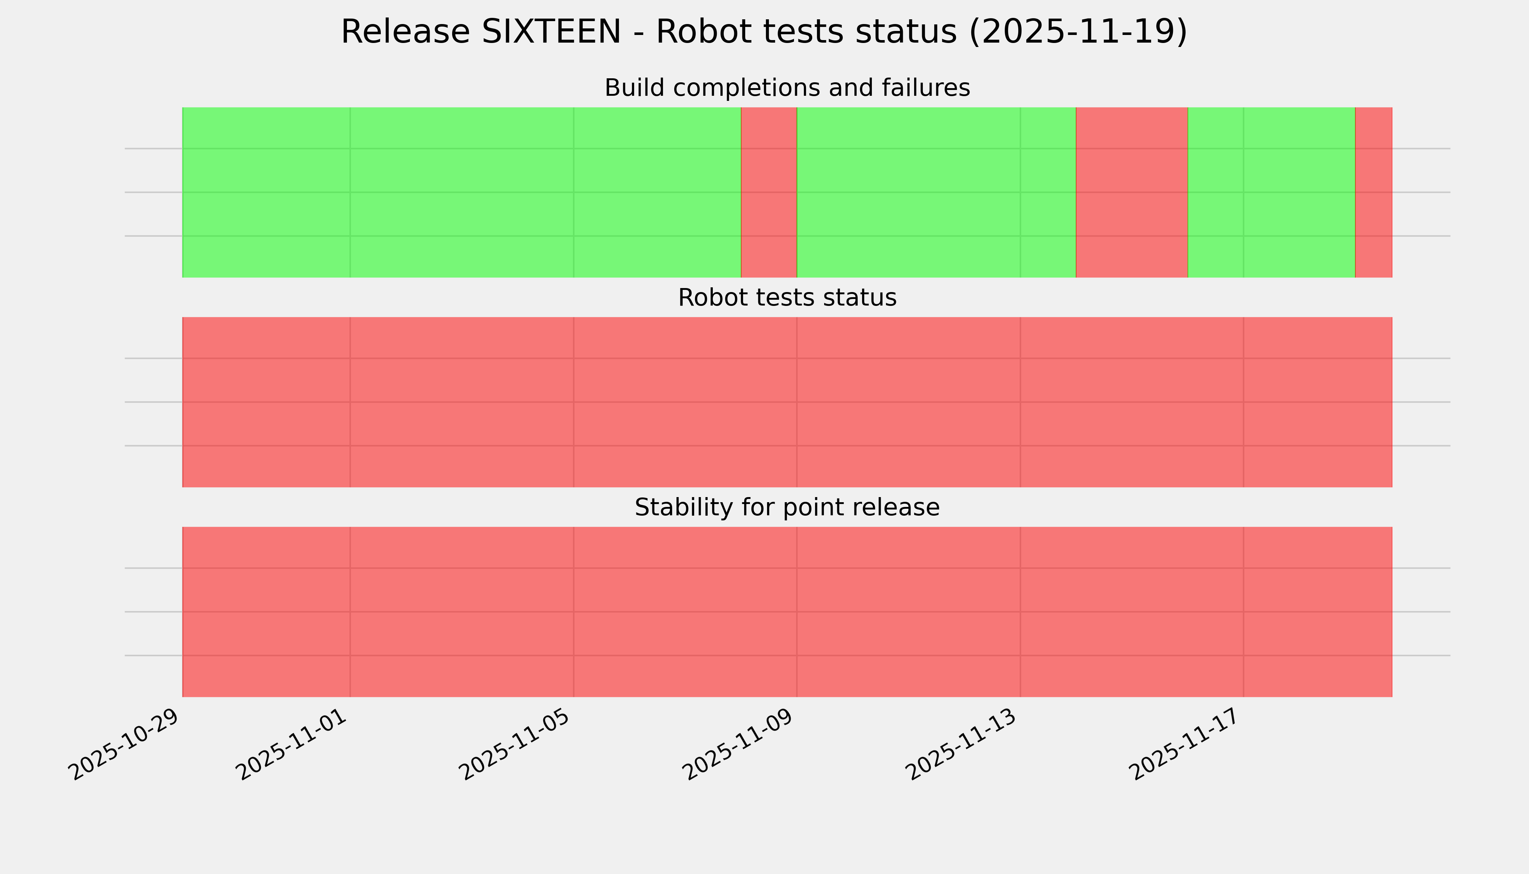Viewport: 1529px width, 874px height.
Task: Click the "Robot tests status" subplot heading
Action: [787, 298]
